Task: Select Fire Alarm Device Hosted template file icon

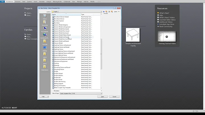Action: pos(53,17)
